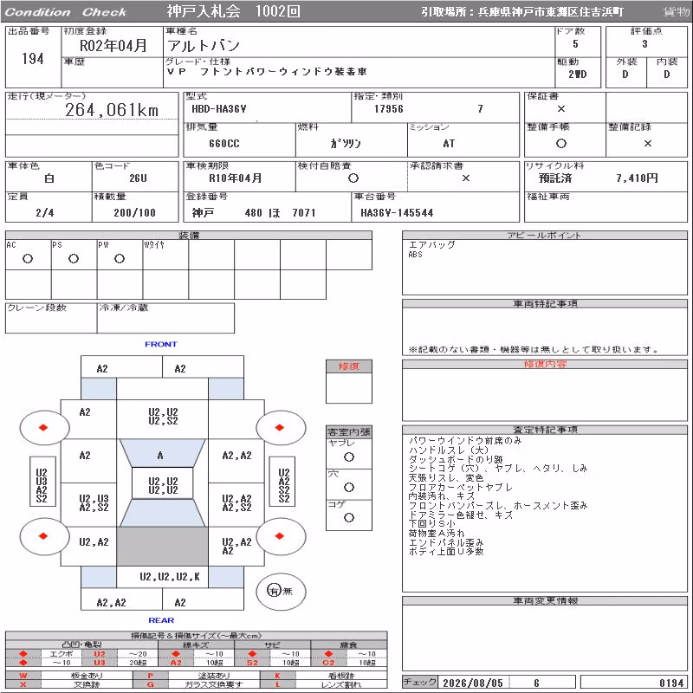Click the red W 板金あり legend marker
Image resolution: width=693 pixels, height=693 pixels.
click(23, 676)
